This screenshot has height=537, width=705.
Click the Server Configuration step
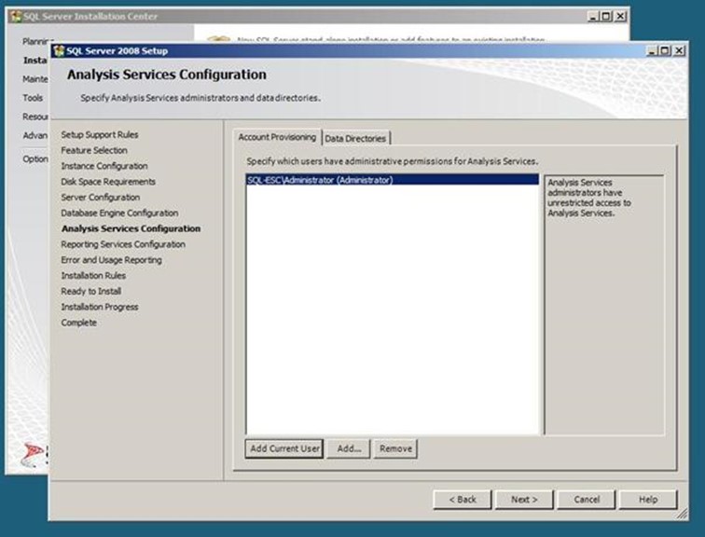101,198
